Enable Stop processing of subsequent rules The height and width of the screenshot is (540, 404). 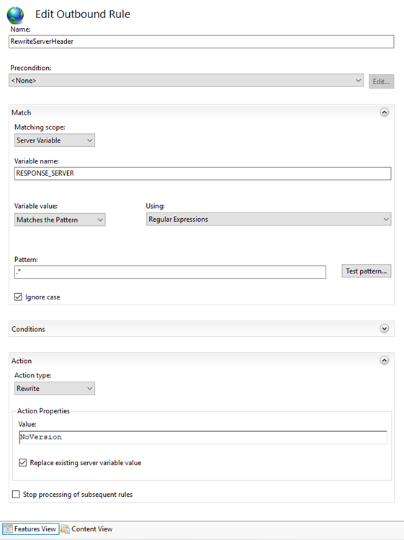(x=16, y=494)
